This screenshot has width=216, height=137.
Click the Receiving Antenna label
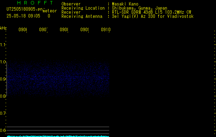(82, 16)
